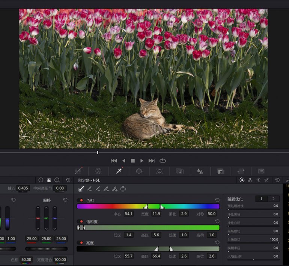Open the Blur/Sharpen palette icon

click(200, 171)
